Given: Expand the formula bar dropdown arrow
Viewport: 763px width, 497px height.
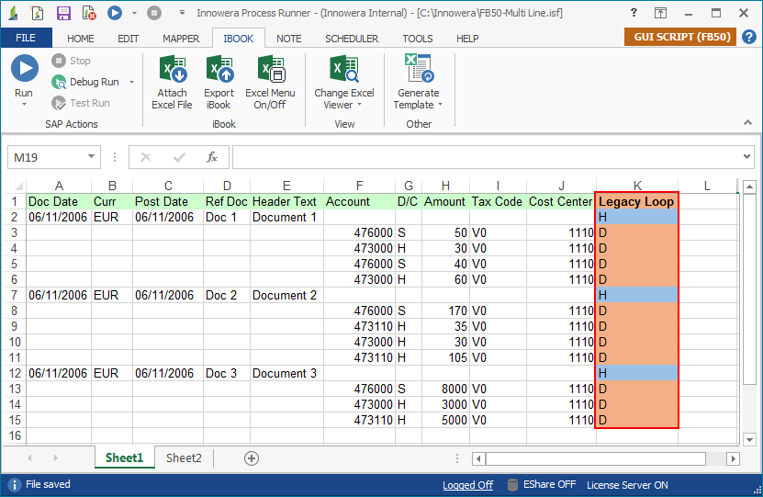Looking at the screenshot, I should click(x=746, y=157).
